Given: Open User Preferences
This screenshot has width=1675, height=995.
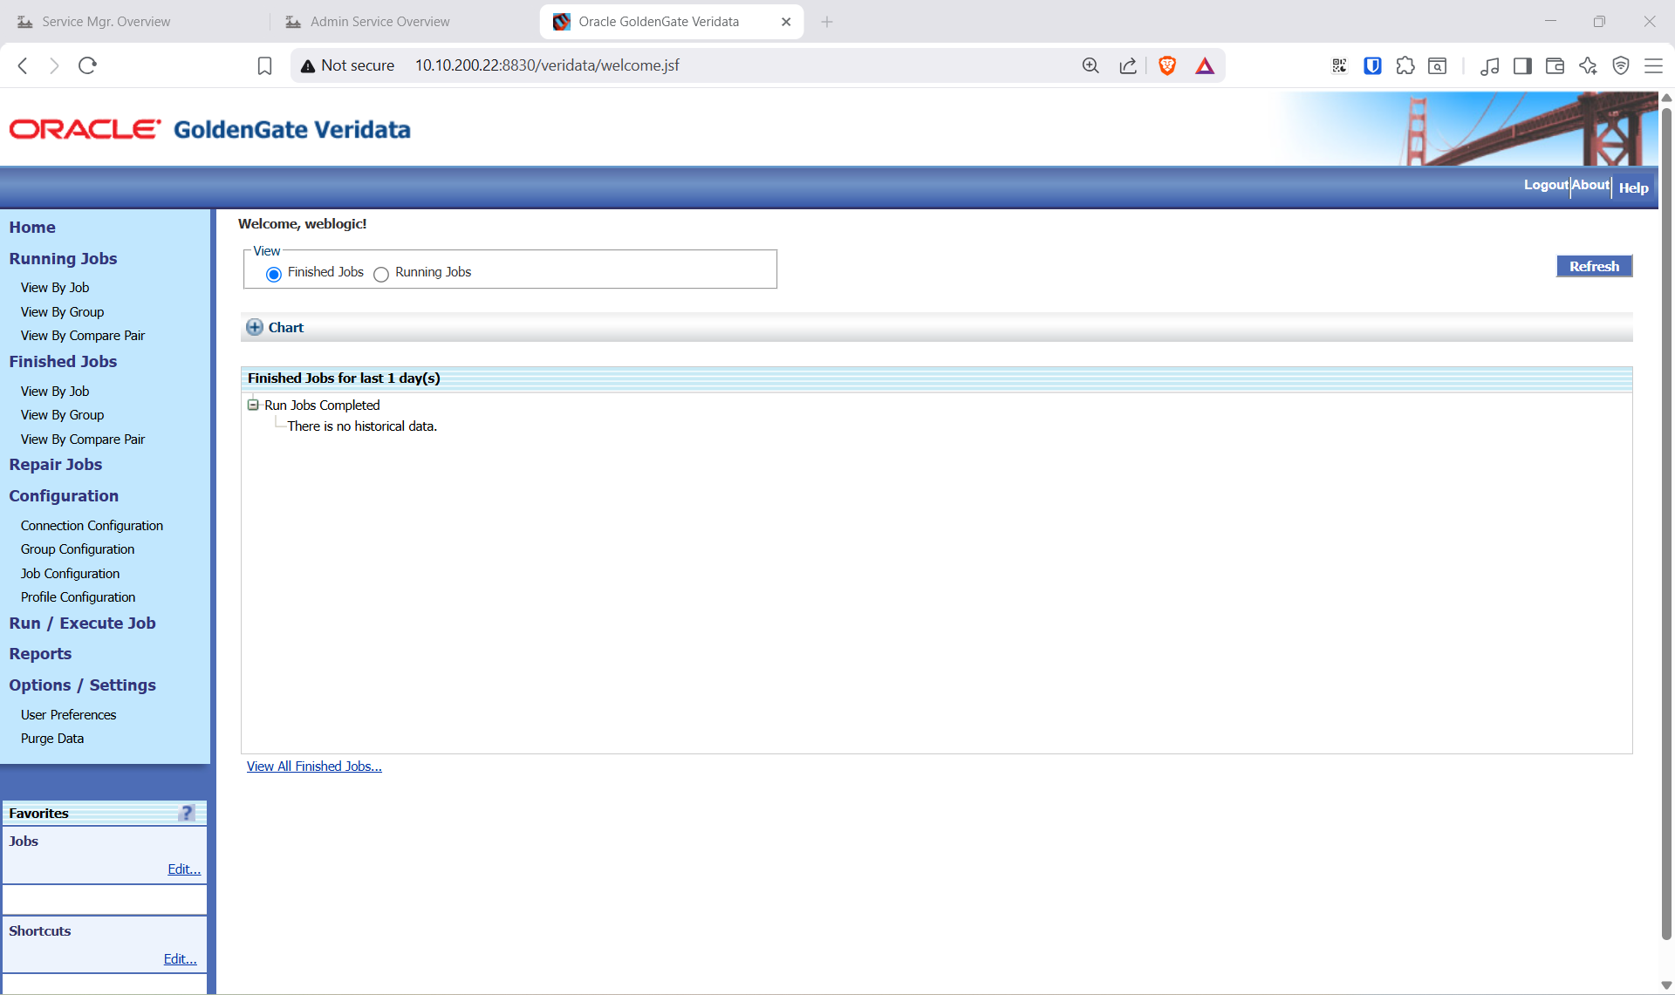Looking at the screenshot, I should tap(68, 714).
